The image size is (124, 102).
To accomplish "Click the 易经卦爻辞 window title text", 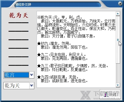I will click(x=23, y=5).
